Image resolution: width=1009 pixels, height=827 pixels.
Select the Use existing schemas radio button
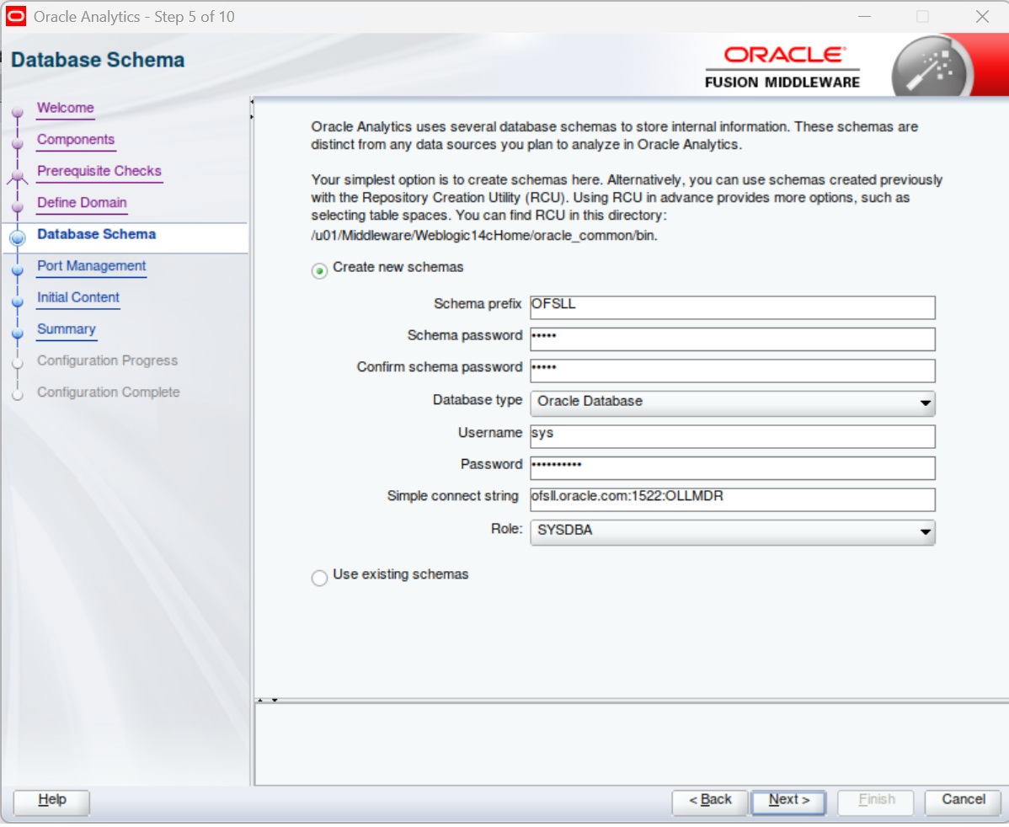point(319,578)
